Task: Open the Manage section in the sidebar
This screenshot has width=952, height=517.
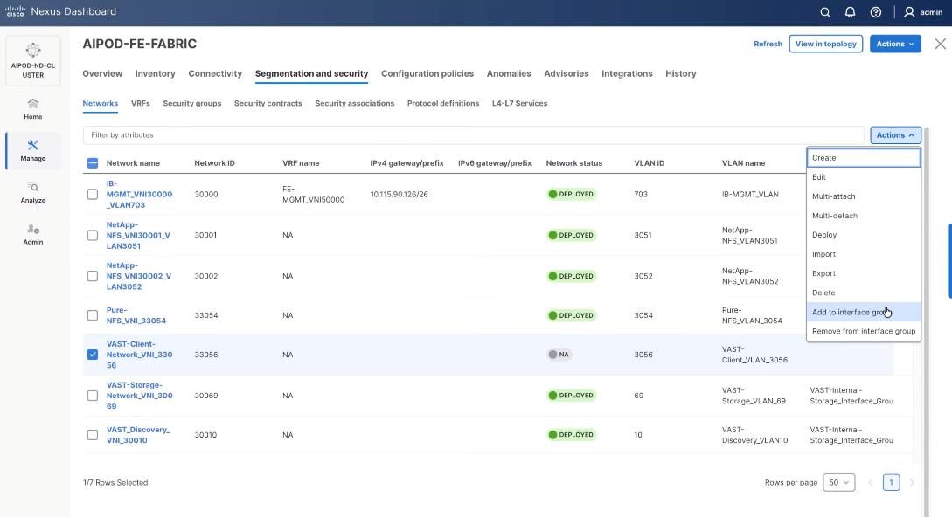Action: pos(32,148)
